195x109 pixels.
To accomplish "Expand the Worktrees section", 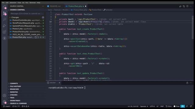I will 27,101.
